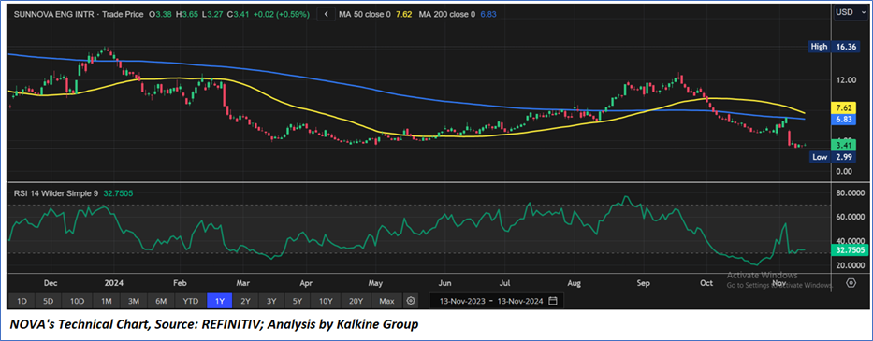The width and height of the screenshot is (873, 341).
Task: Select the 3Y time range
Action: pos(271,301)
